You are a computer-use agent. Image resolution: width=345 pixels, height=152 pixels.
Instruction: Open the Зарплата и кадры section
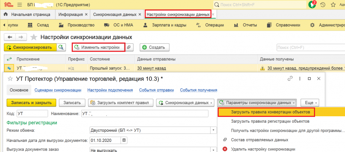[x=164, y=25]
